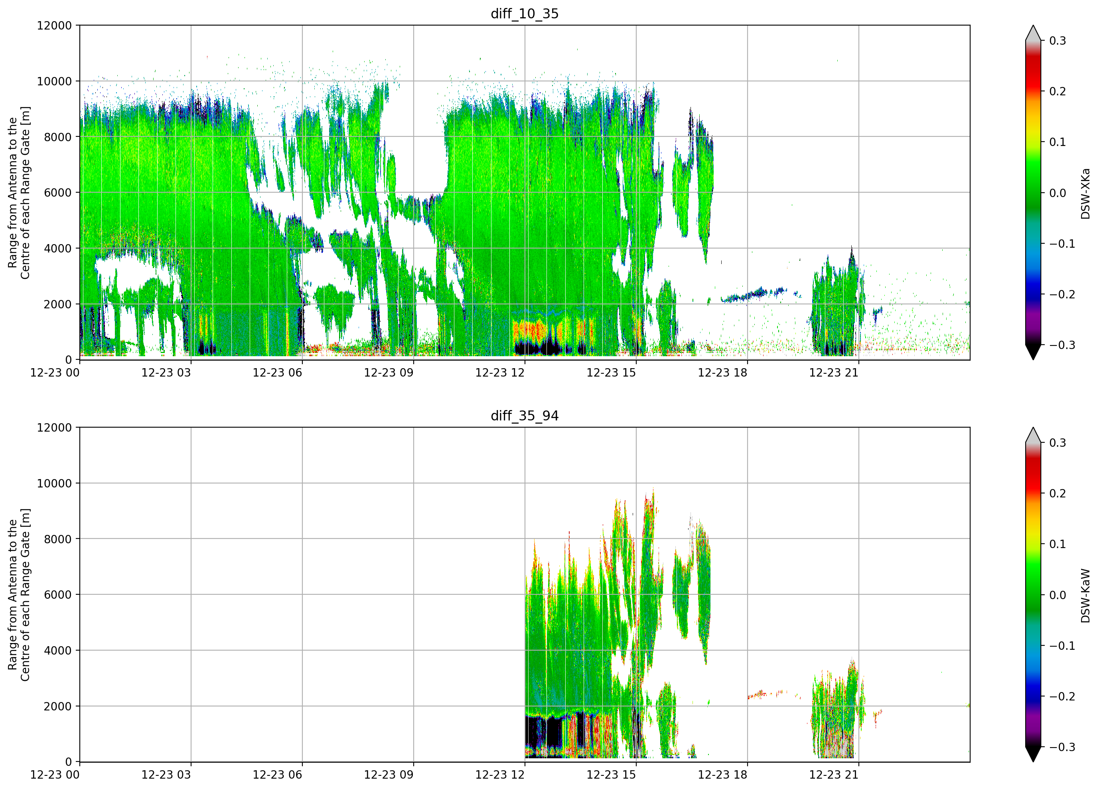The height and width of the screenshot is (789, 1099).
Task: Click the 0.3 tick on DSW-XKa colorbar
Action: [1058, 41]
